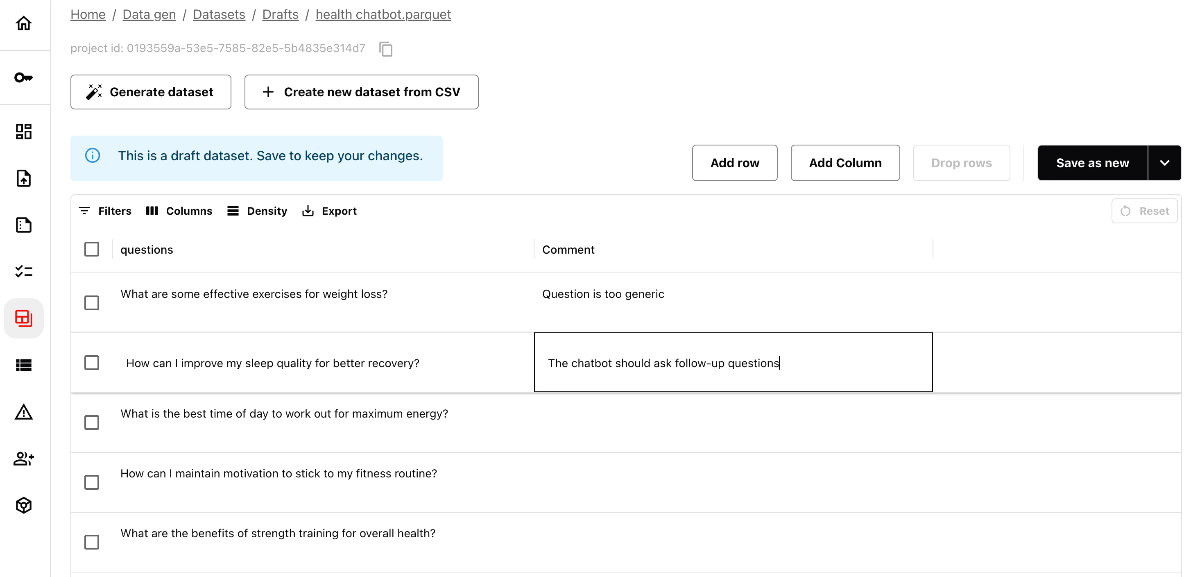Image resolution: width=1200 pixels, height=577 pixels.
Task: Open the Filters panel
Action: click(x=105, y=211)
